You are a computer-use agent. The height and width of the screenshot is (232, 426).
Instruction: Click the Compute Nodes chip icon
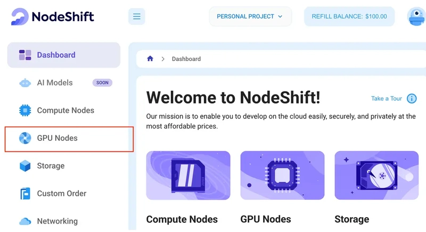25,110
